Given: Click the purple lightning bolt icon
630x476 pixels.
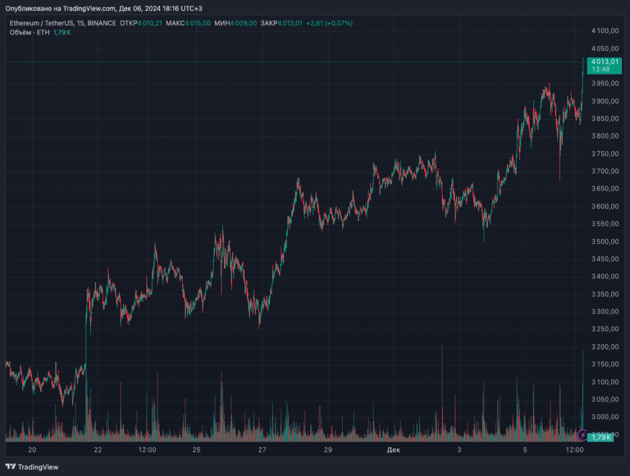Looking at the screenshot, I should [583, 435].
